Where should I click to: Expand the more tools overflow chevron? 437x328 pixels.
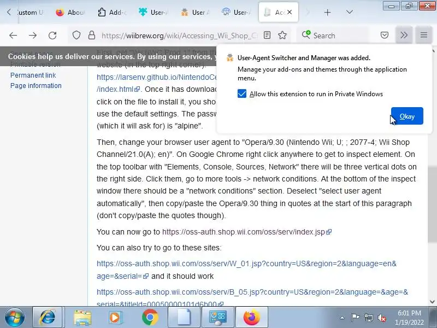(404, 35)
